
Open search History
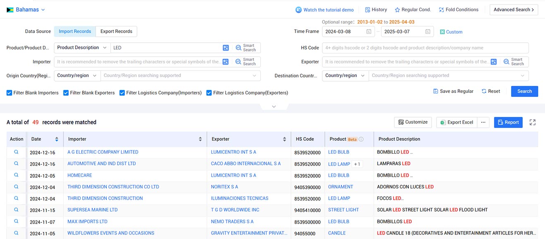376,10
